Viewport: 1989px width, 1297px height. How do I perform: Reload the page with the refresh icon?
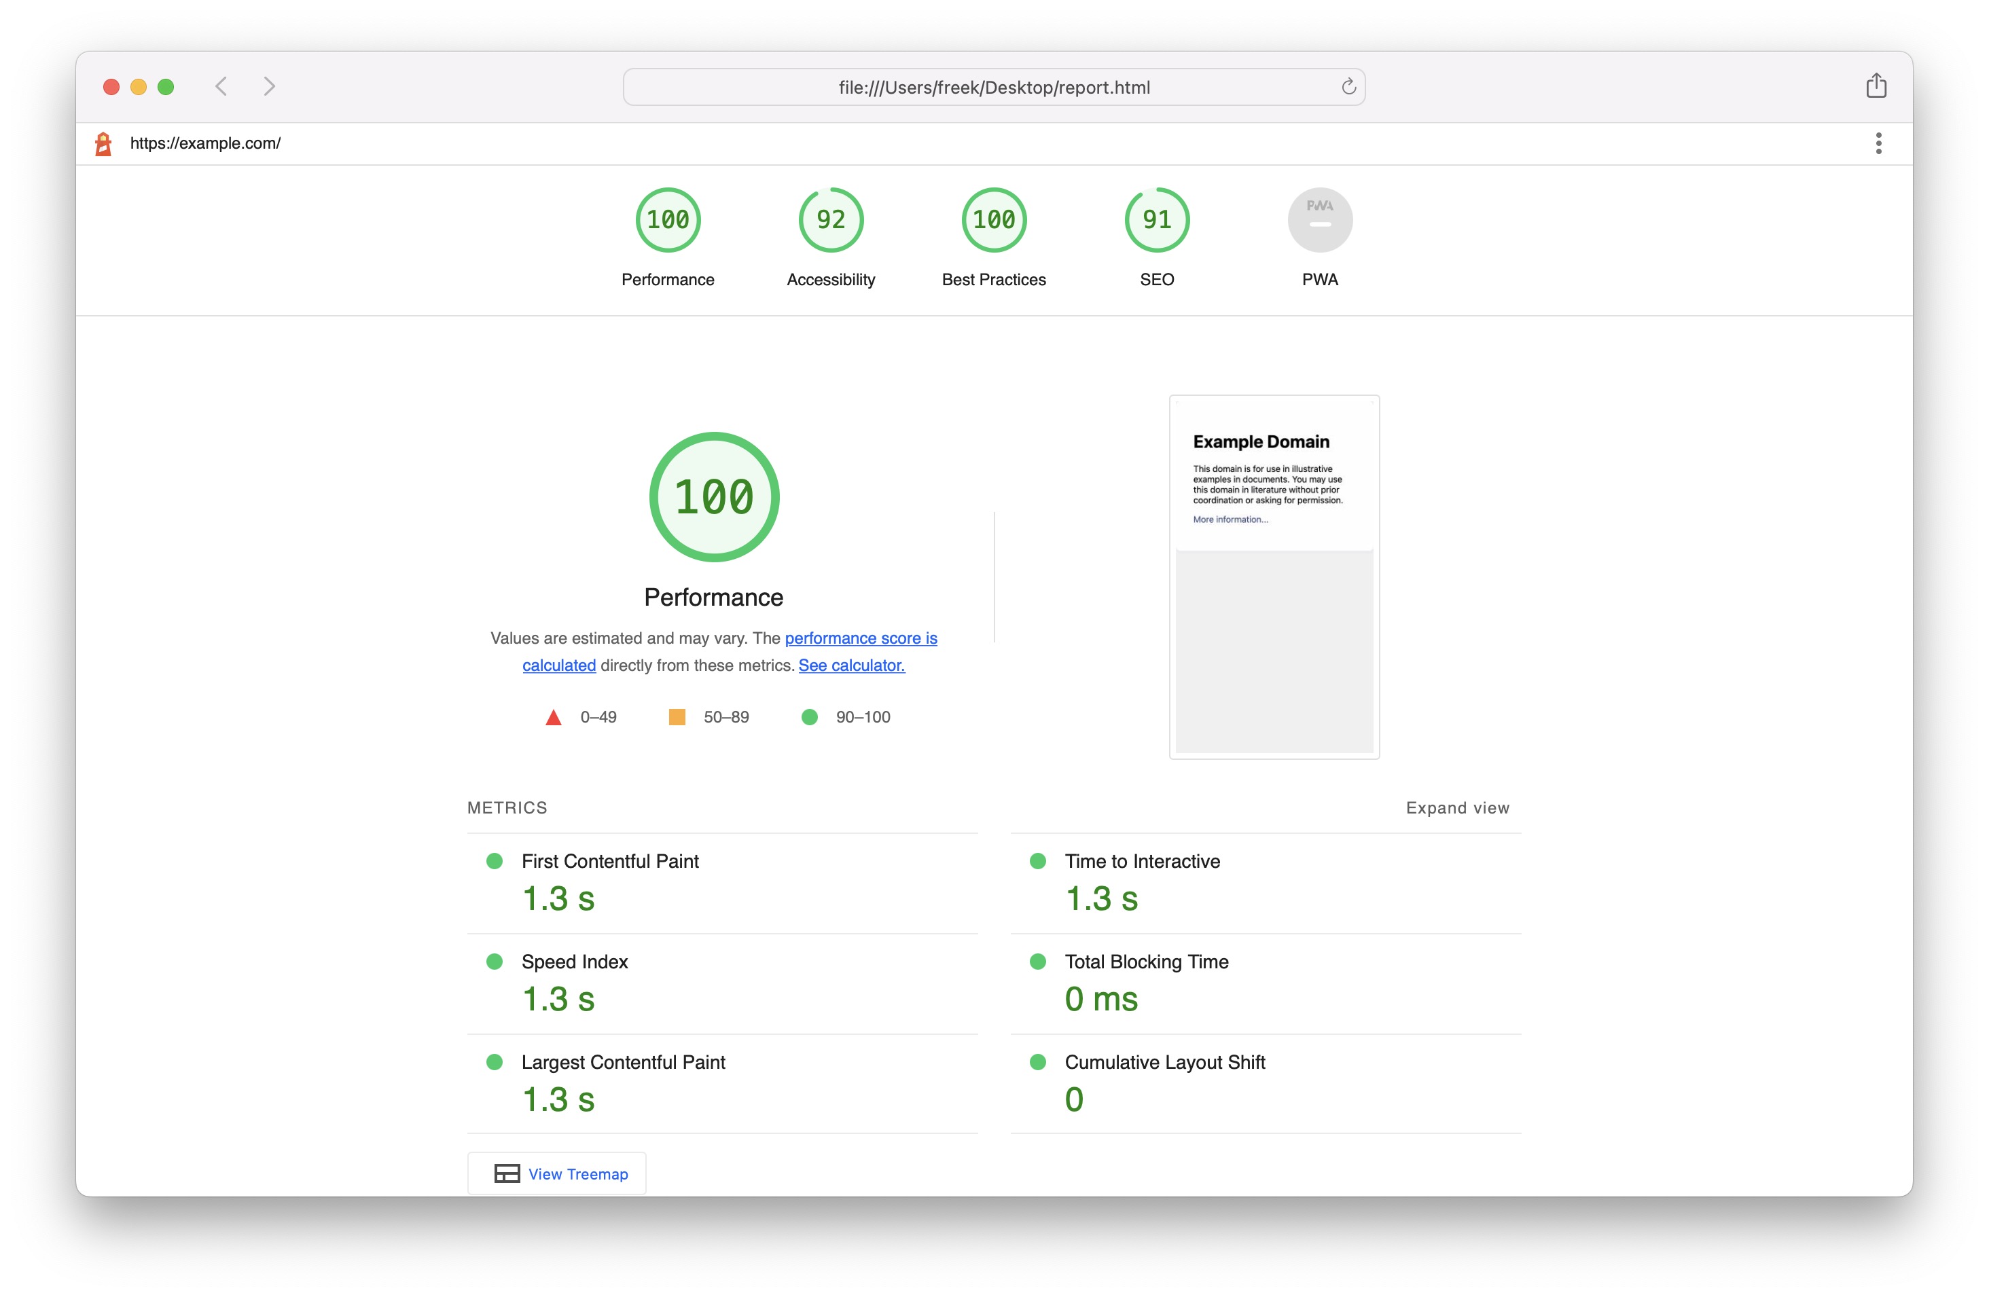[1348, 87]
